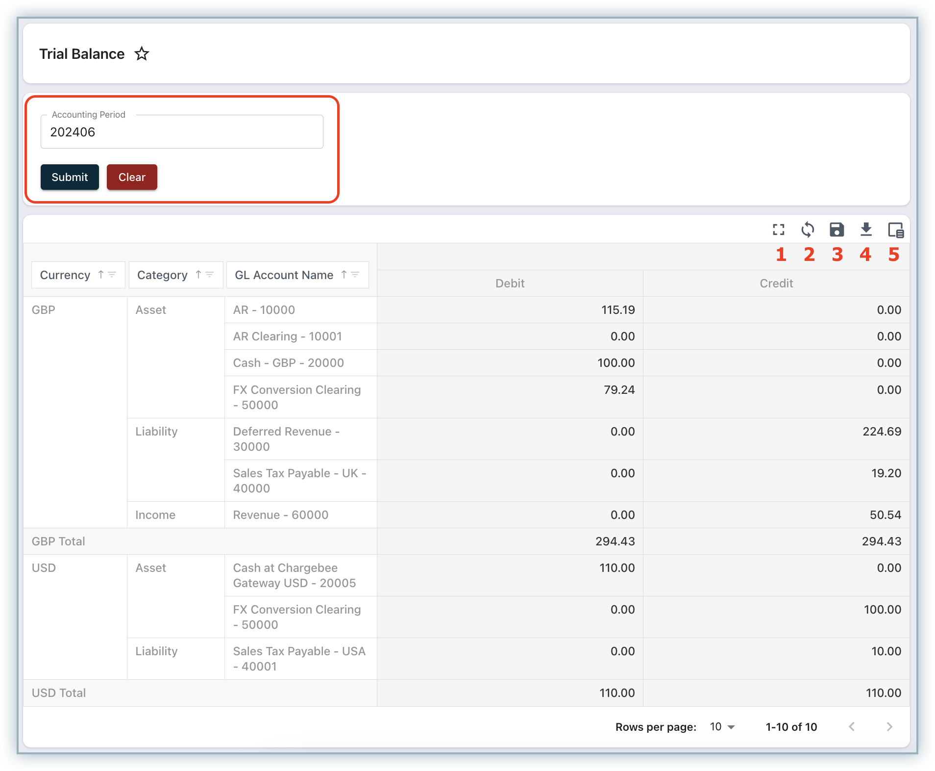Go to next page of results
This screenshot has height=771, width=935.
coord(889,727)
